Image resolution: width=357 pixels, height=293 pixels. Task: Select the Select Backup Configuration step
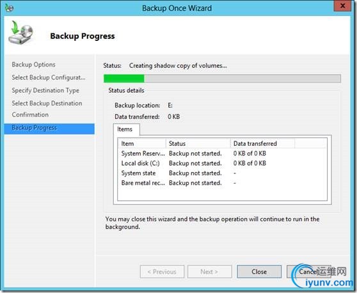point(49,77)
